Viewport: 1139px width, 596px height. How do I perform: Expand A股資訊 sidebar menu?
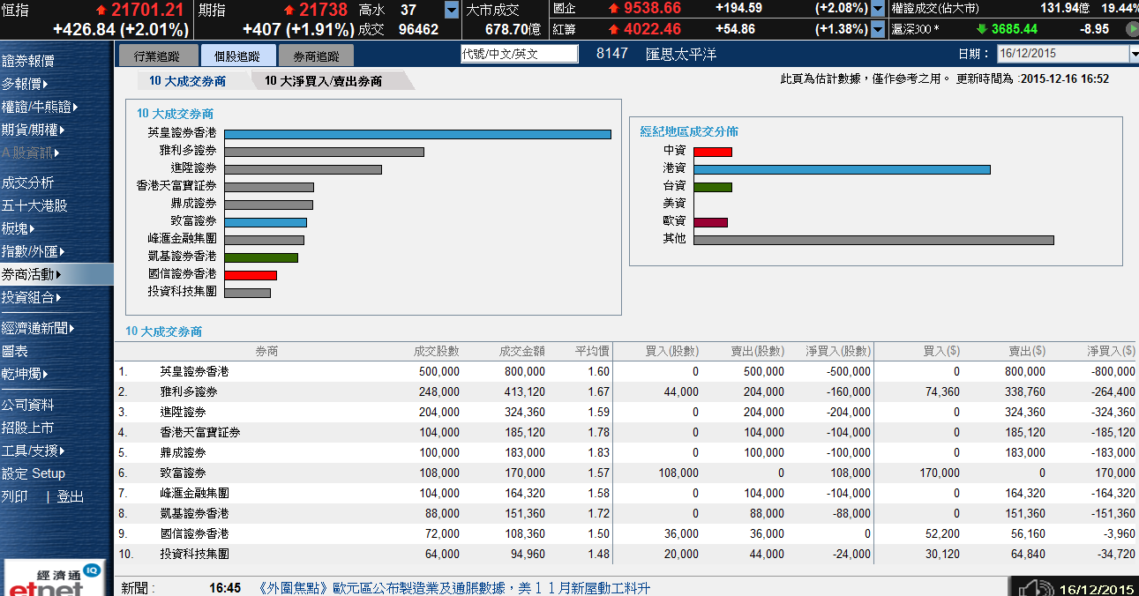tap(31, 153)
